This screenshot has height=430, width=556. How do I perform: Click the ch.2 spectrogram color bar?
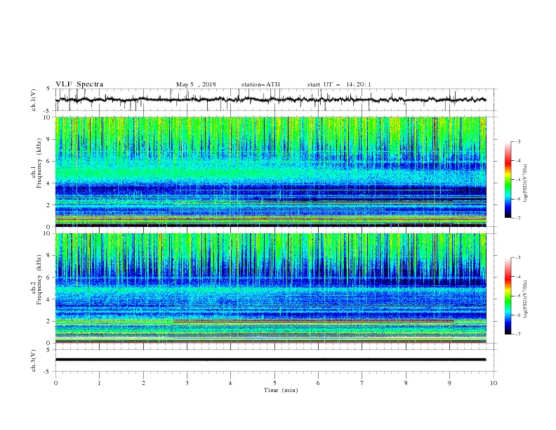[508, 296]
